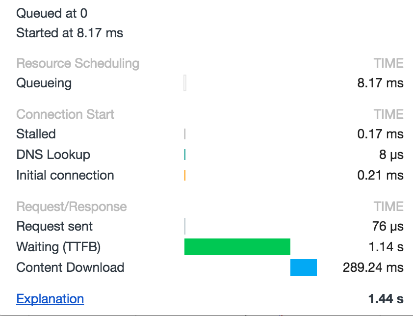Select the 'Started at 8.17 ms' text
The image size is (413, 316).
tap(70, 33)
